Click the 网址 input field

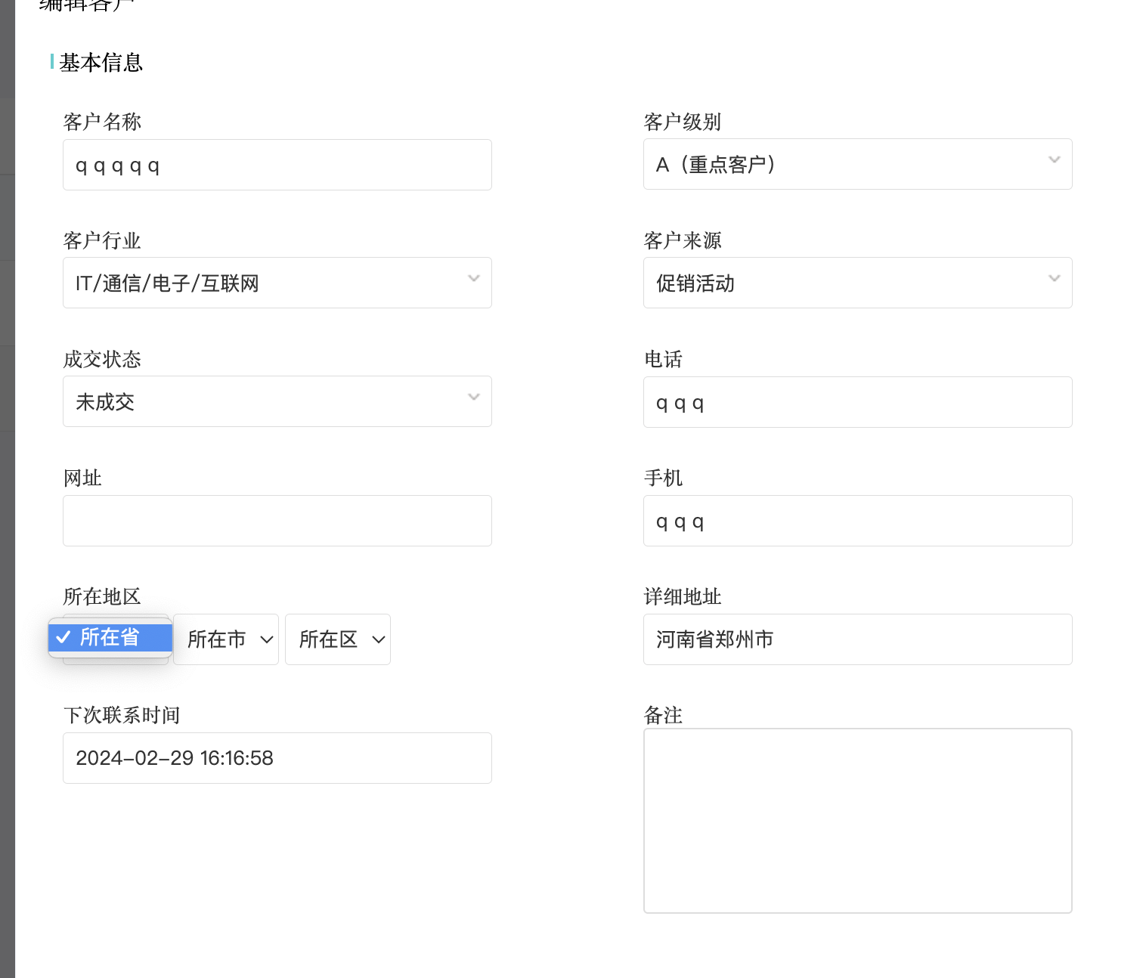click(277, 521)
